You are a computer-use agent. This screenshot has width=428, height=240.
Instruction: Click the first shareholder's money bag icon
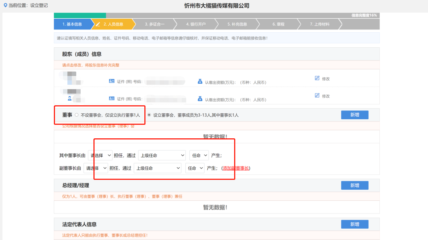[200, 81]
